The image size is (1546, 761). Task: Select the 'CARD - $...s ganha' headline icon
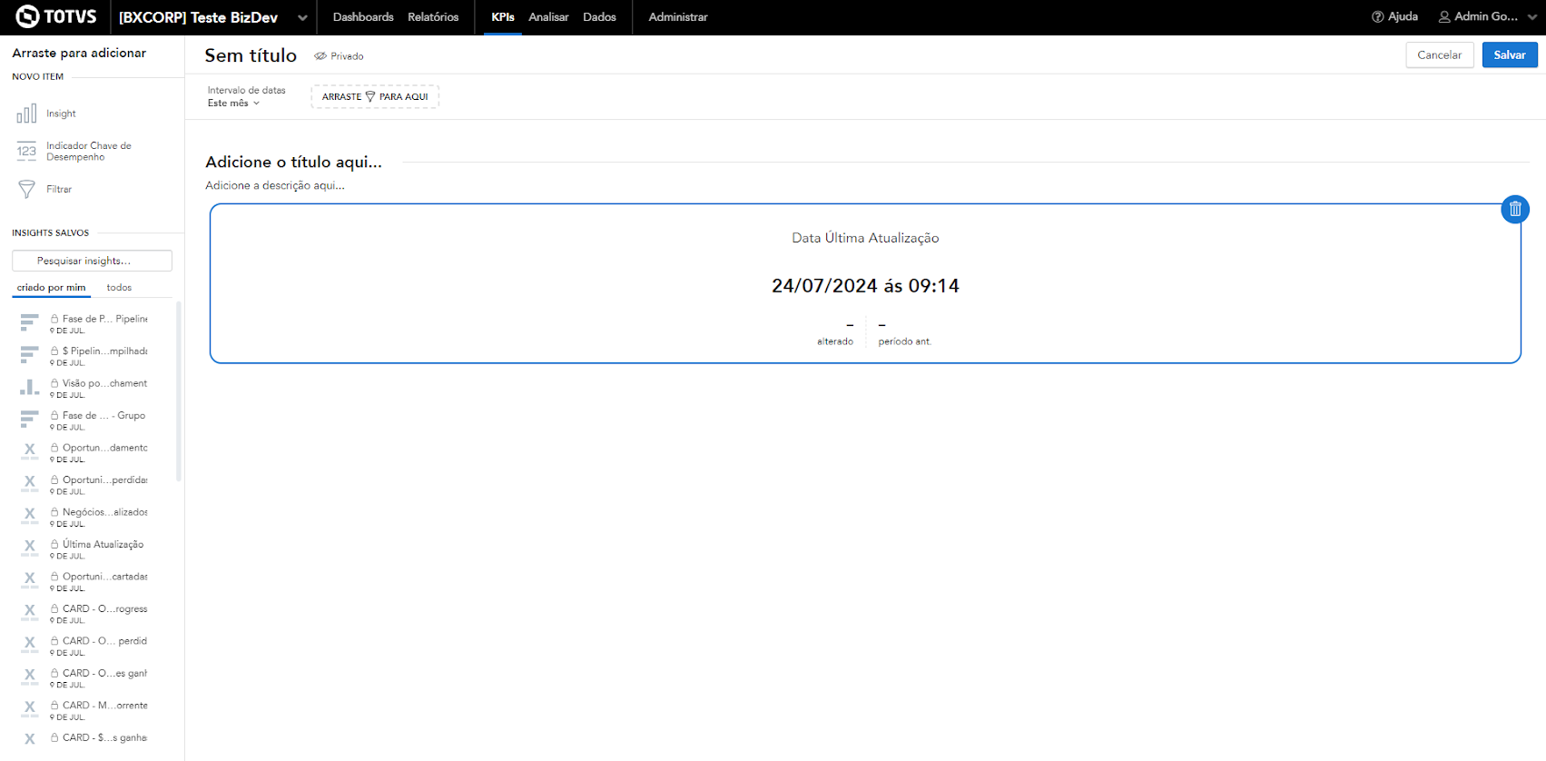30,741
